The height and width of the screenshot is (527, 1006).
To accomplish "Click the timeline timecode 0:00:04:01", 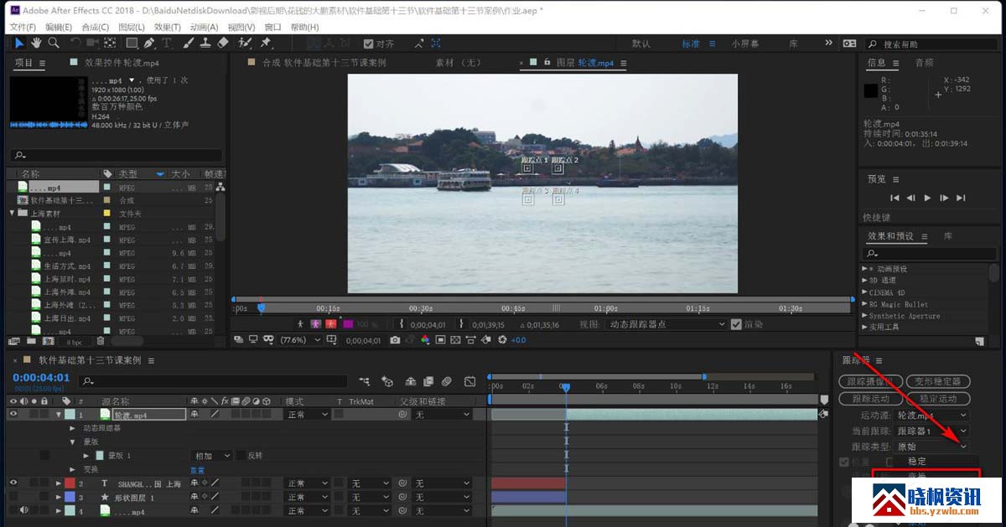I will coord(41,378).
